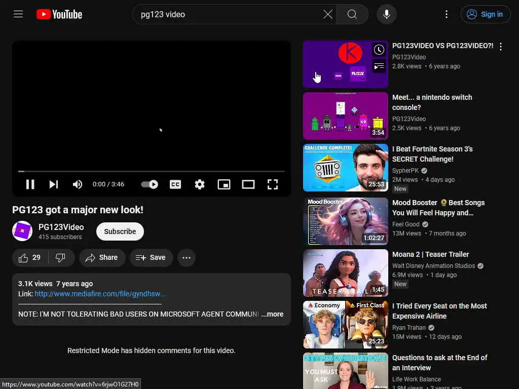Open SypherPK channel name

coord(405,170)
